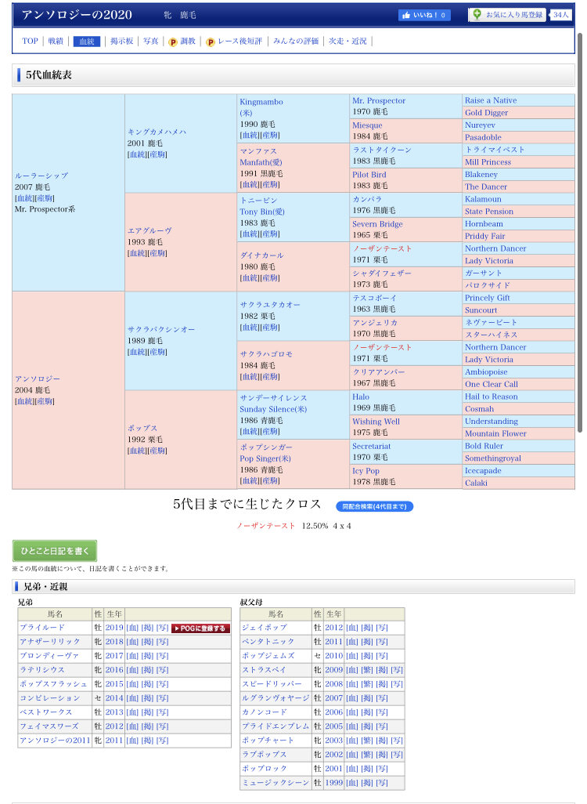Click the サクラユタカオー link
Viewport: 587px width, 804px height.
coord(270,305)
